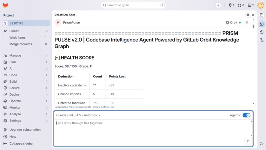266x150 pixels.
Task: Expand the Build menu
Action: tap(26, 81)
